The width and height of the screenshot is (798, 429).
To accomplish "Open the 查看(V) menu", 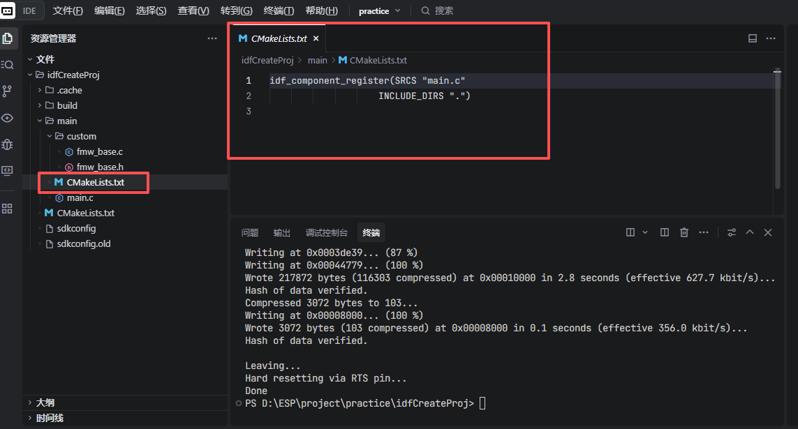I will click(x=193, y=10).
